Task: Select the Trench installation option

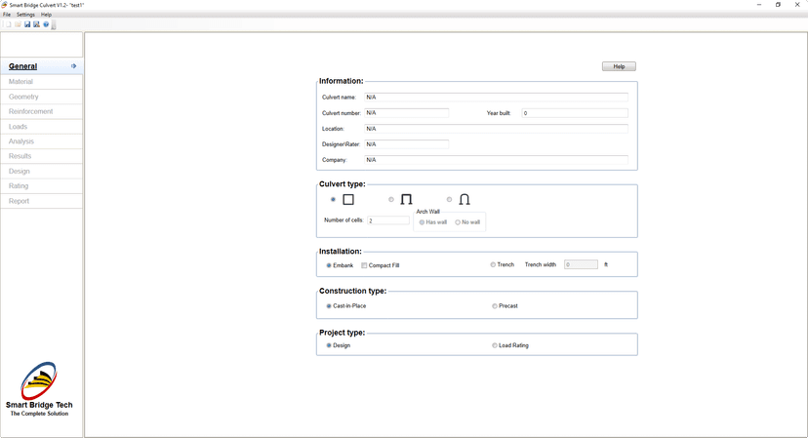Action: pos(494,264)
